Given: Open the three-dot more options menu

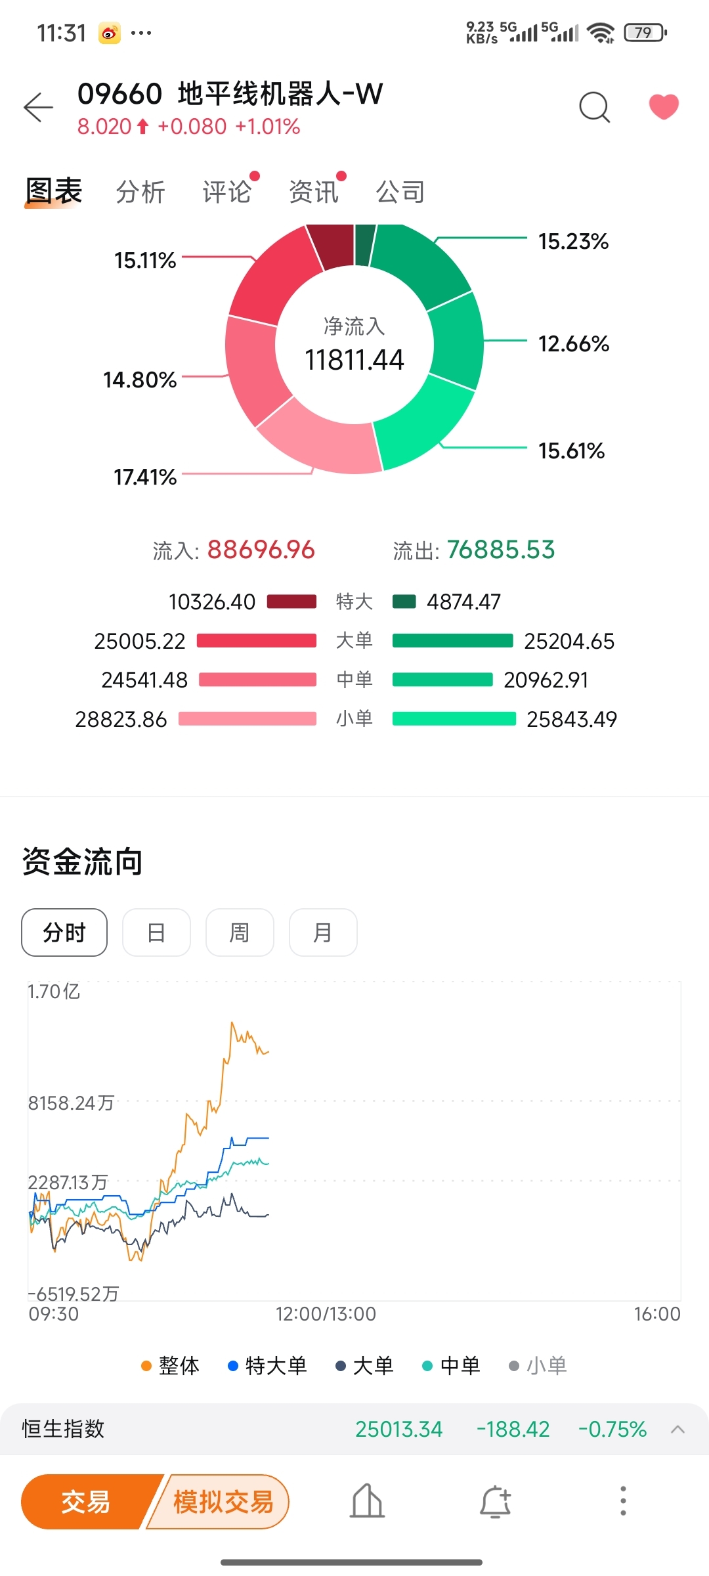Looking at the screenshot, I should coord(623,1501).
